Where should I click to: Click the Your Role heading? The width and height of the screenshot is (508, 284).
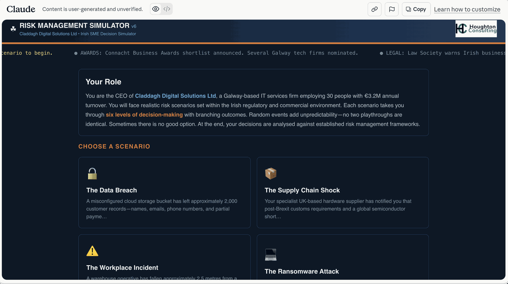[104, 82]
